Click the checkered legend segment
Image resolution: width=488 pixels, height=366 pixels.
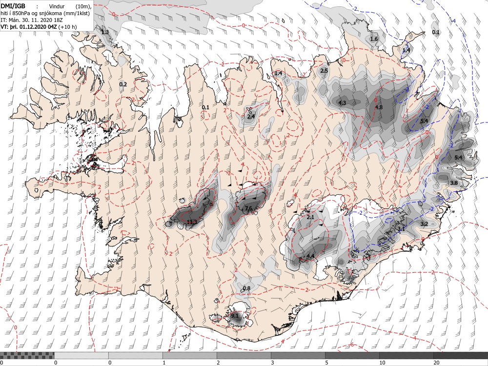coord(27,355)
